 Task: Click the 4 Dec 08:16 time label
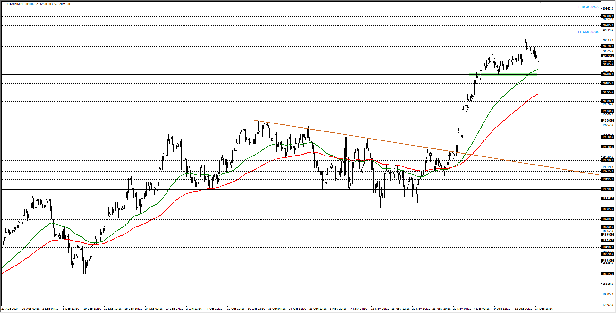click(x=482, y=309)
